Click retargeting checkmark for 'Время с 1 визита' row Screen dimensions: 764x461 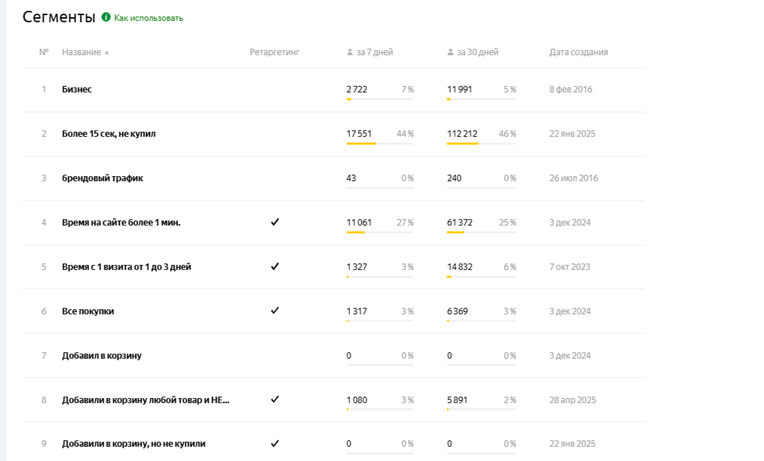pyautogui.click(x=275, y=267)
